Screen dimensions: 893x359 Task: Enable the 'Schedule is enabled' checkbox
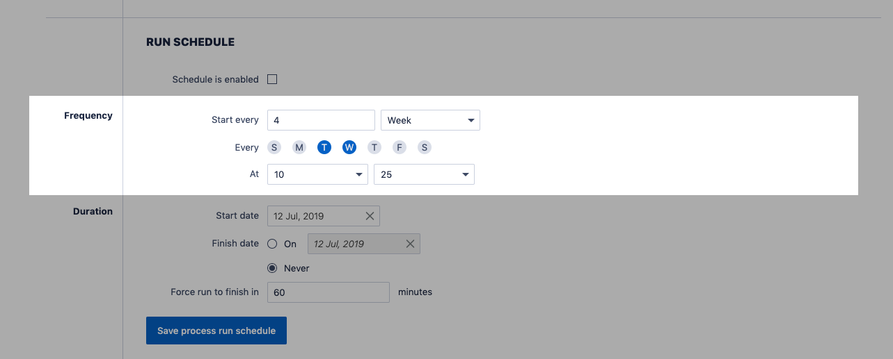[272, 79]
